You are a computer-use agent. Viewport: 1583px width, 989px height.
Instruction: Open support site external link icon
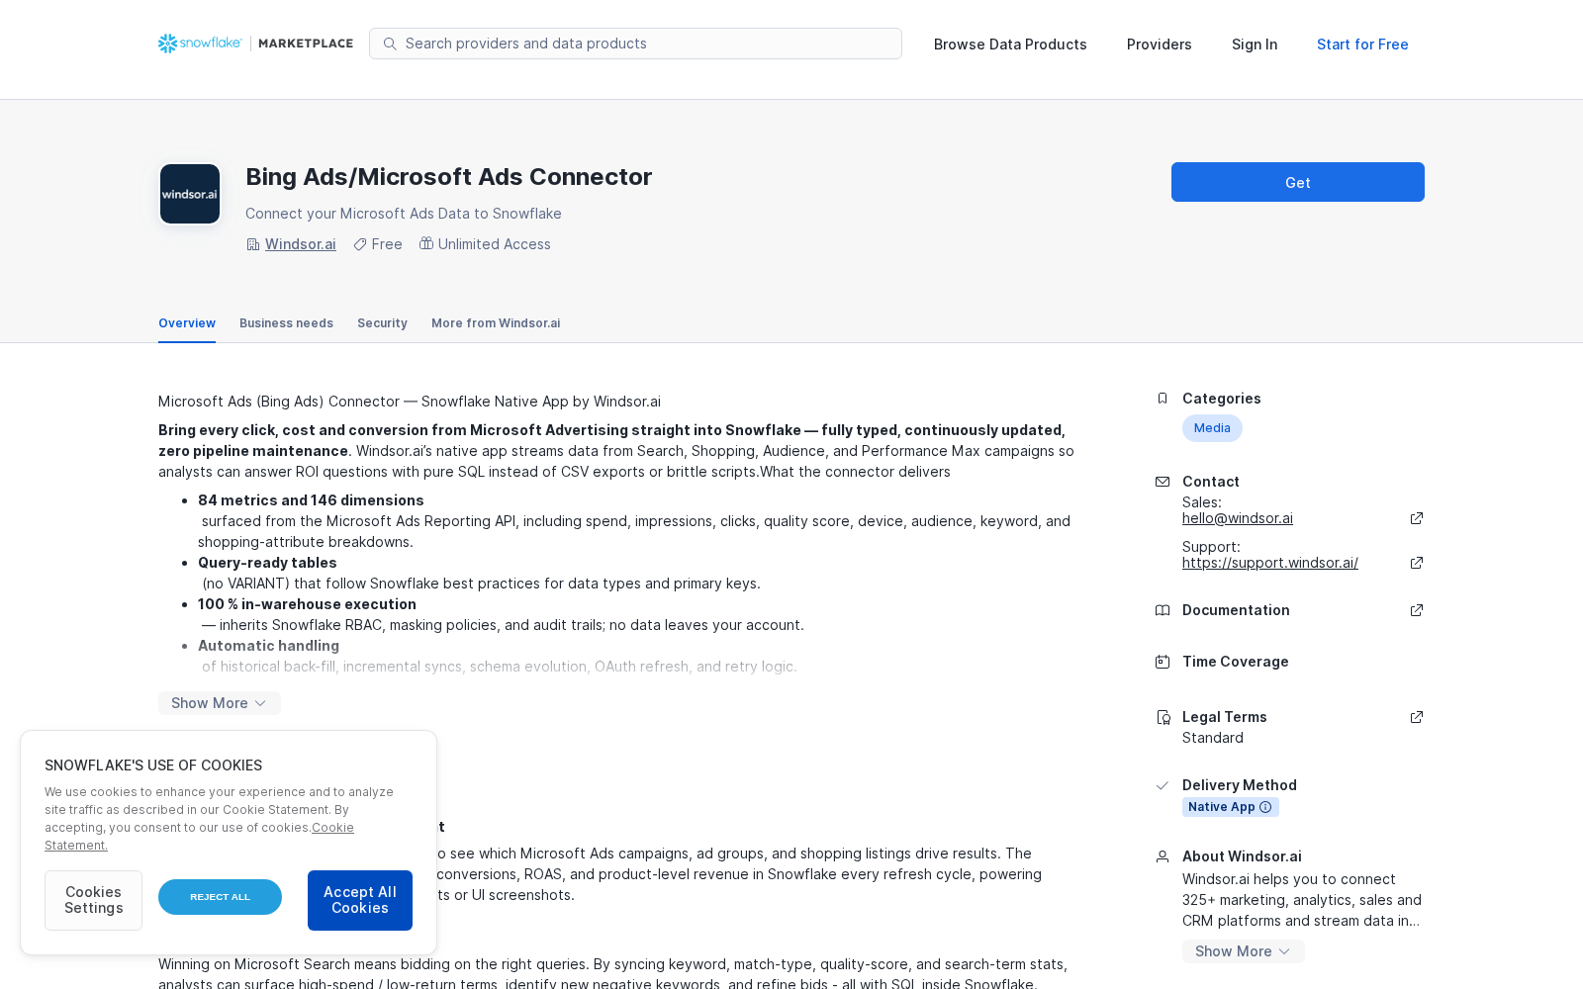(x=1417, y=563)
